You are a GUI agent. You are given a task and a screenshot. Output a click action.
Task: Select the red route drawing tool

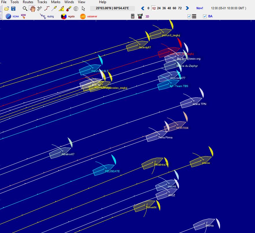pos(47,9)
